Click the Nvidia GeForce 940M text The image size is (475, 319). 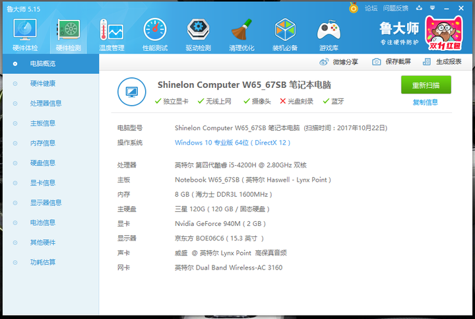point(220,224)
